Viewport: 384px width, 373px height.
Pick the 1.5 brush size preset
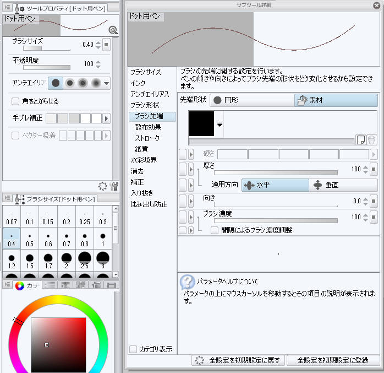pyautogui.click(x=30, y=261)
